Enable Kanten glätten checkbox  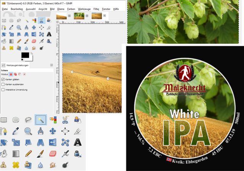(x=3, y=79)
